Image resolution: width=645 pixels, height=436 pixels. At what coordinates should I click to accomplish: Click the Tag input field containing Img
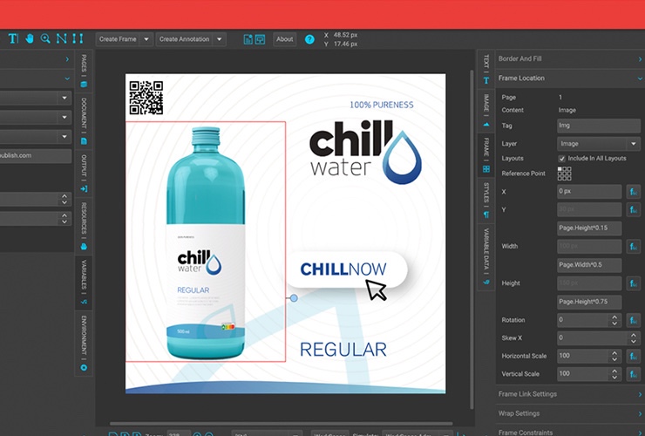598,126
